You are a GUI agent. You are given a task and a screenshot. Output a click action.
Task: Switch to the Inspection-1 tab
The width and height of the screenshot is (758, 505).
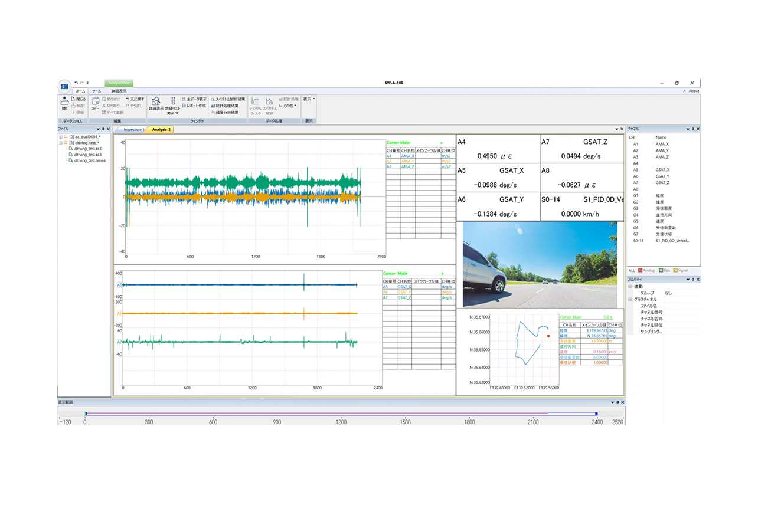[x=133, y=129]
